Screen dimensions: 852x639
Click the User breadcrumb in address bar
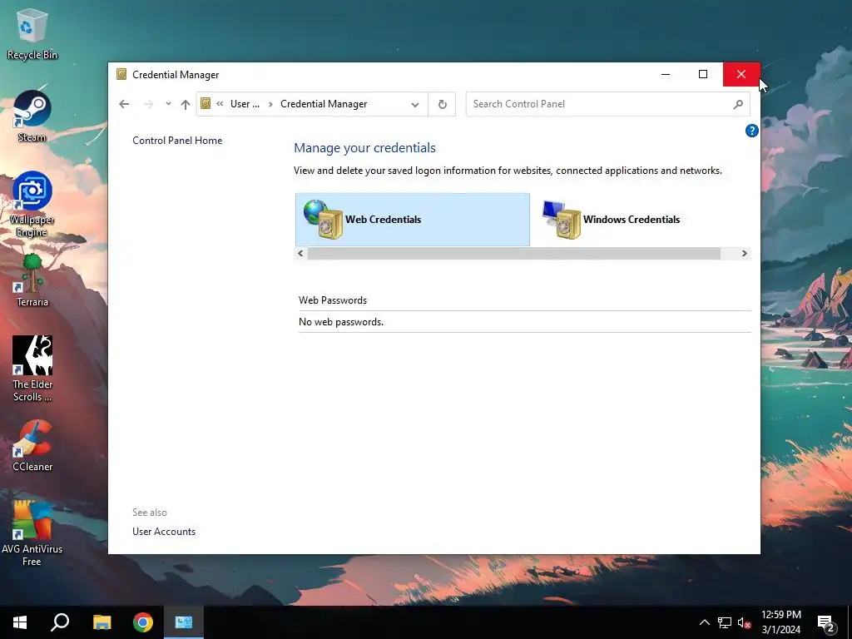(x=245, y=104)
